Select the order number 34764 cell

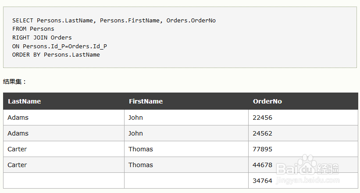point(303,181)
